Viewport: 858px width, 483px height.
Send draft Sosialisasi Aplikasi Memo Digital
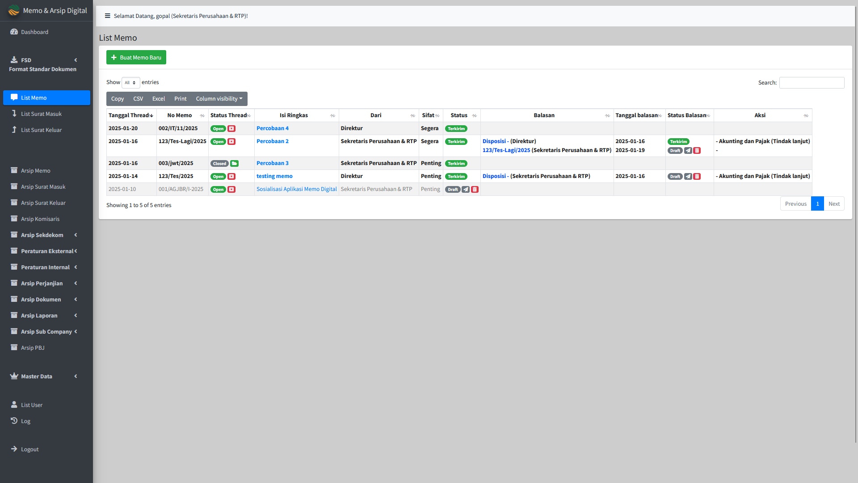pyautogui.click(x=466, y=190)
